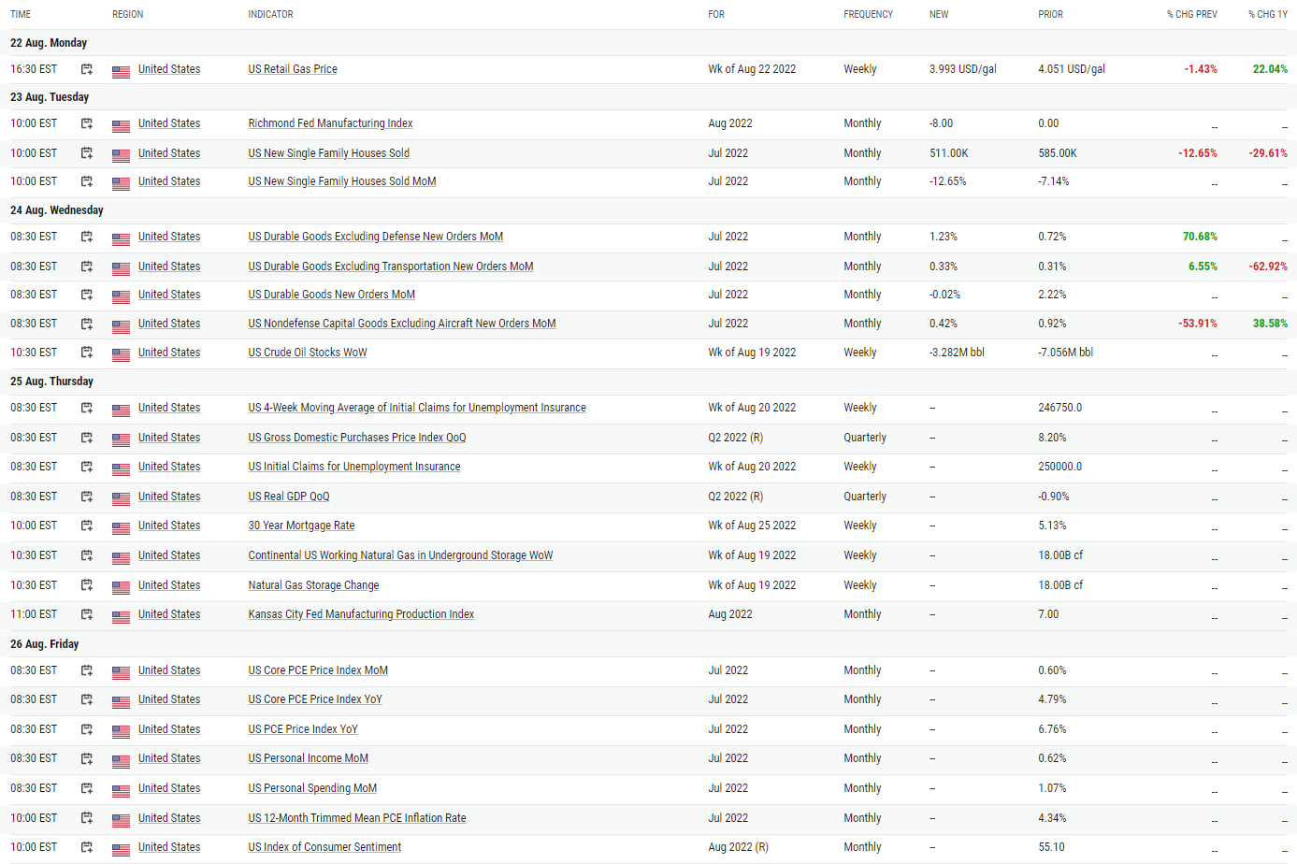The width and height of the screenshot is (1297, 864).
Task: Click calendar icon in US Durable Goods Excluding Defense row
Action: [87, 237]
